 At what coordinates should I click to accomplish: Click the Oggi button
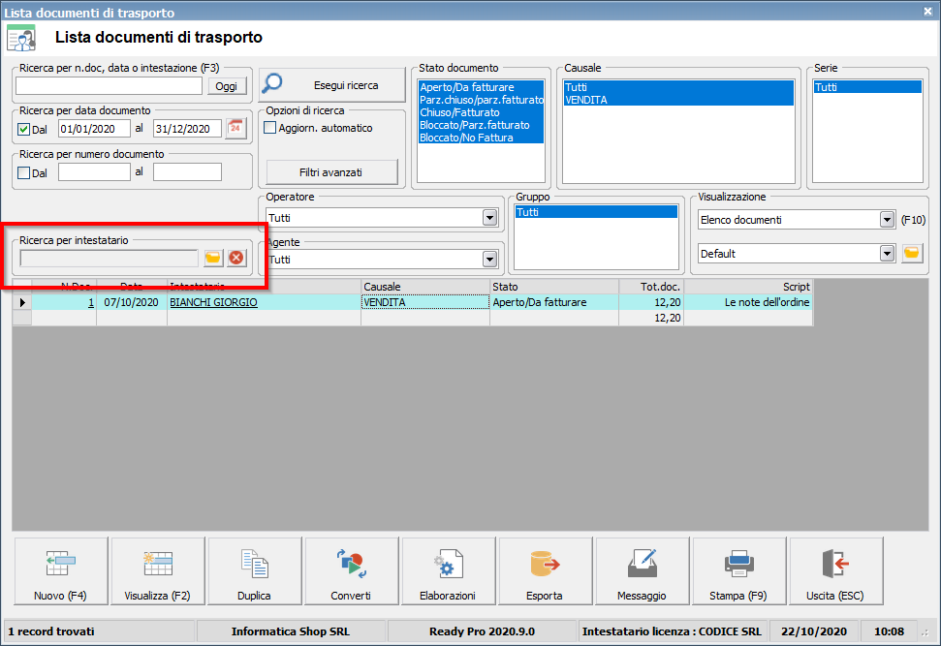point(227,86)
